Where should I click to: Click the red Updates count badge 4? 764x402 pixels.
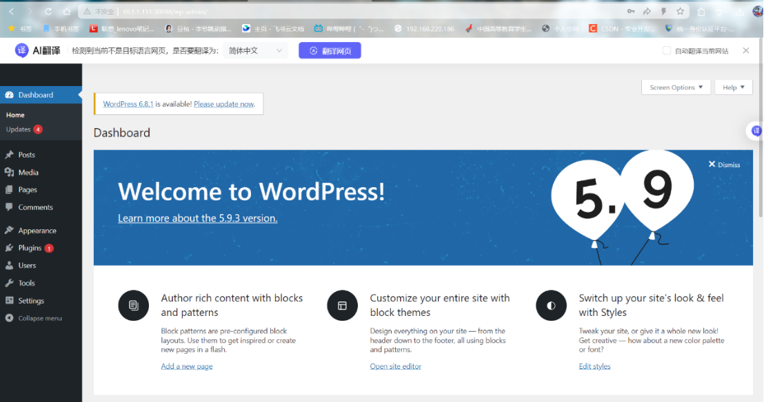[37, 129]
